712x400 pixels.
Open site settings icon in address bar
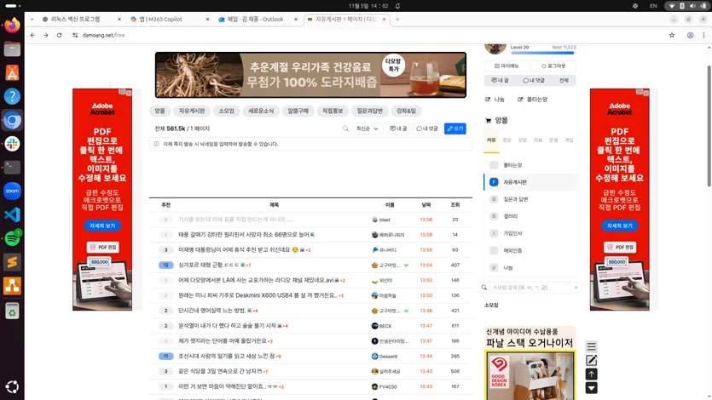pyautogui.click(x=75, y=35)
